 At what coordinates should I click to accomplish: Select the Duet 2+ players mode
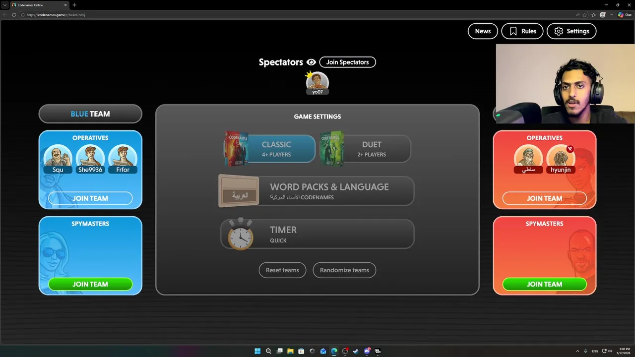[x=372, y=149]
